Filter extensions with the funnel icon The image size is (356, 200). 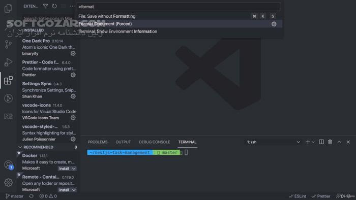[45, 6]
